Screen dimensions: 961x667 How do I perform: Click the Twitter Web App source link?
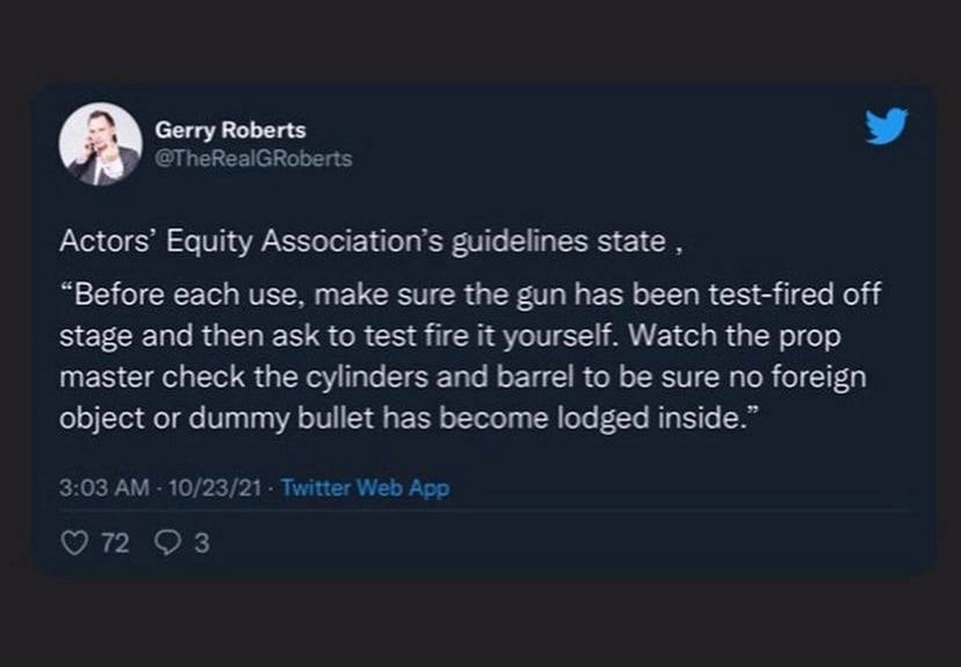365,488
